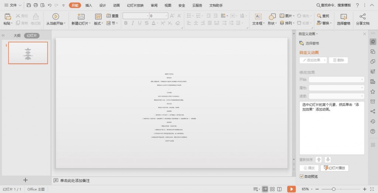This screenshot has height=193, width=378.
Task: Open the Animation (动画) tab
Action: 116,5
